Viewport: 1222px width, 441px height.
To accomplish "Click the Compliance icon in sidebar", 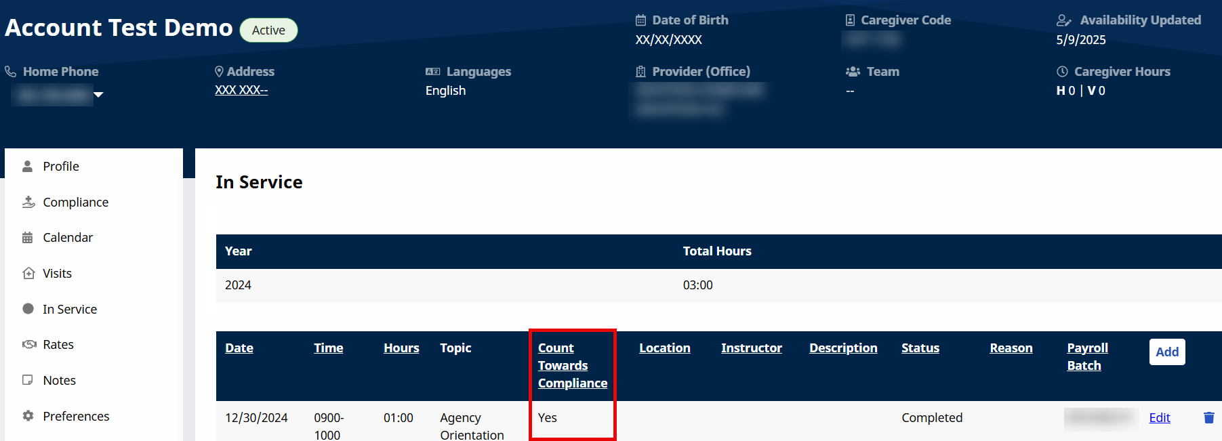I will pos(28,202).
